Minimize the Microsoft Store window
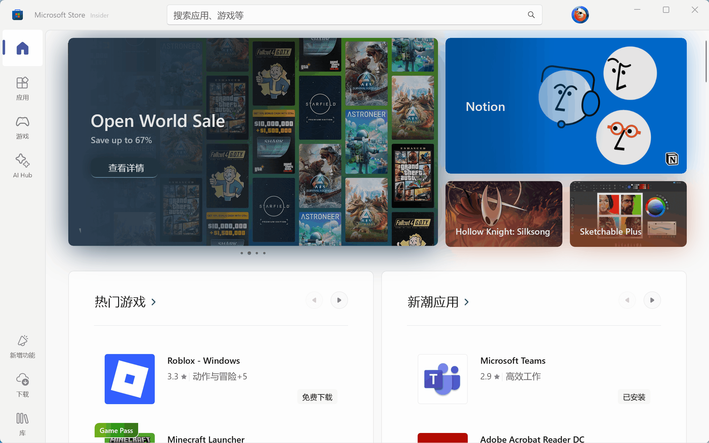The image size is (709, 443). pos(637,10)
